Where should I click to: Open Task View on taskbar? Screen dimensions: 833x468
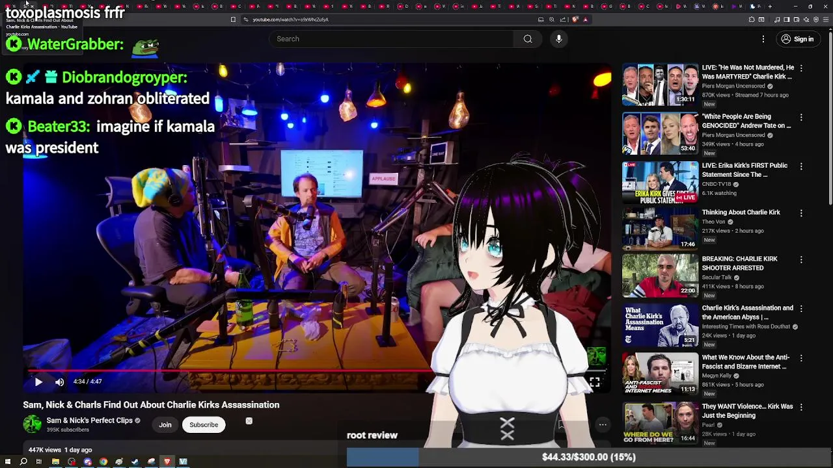[39, 461]
